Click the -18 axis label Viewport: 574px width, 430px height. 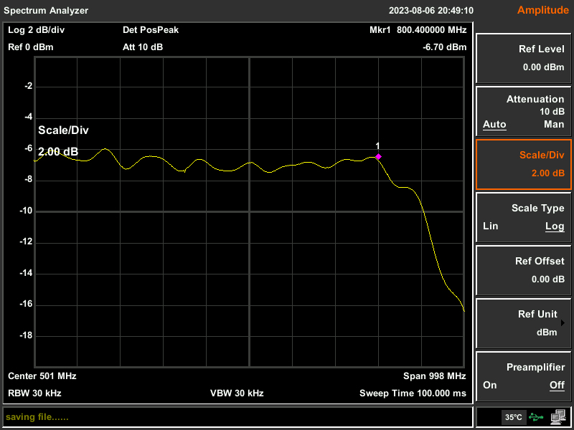25,335
